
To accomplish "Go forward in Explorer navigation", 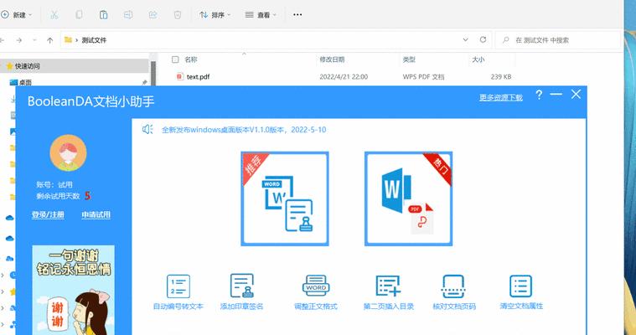I will (x=19, y=40).
